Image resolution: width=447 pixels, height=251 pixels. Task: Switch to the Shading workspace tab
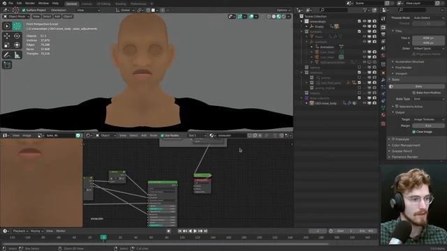[x=121, y=4]
